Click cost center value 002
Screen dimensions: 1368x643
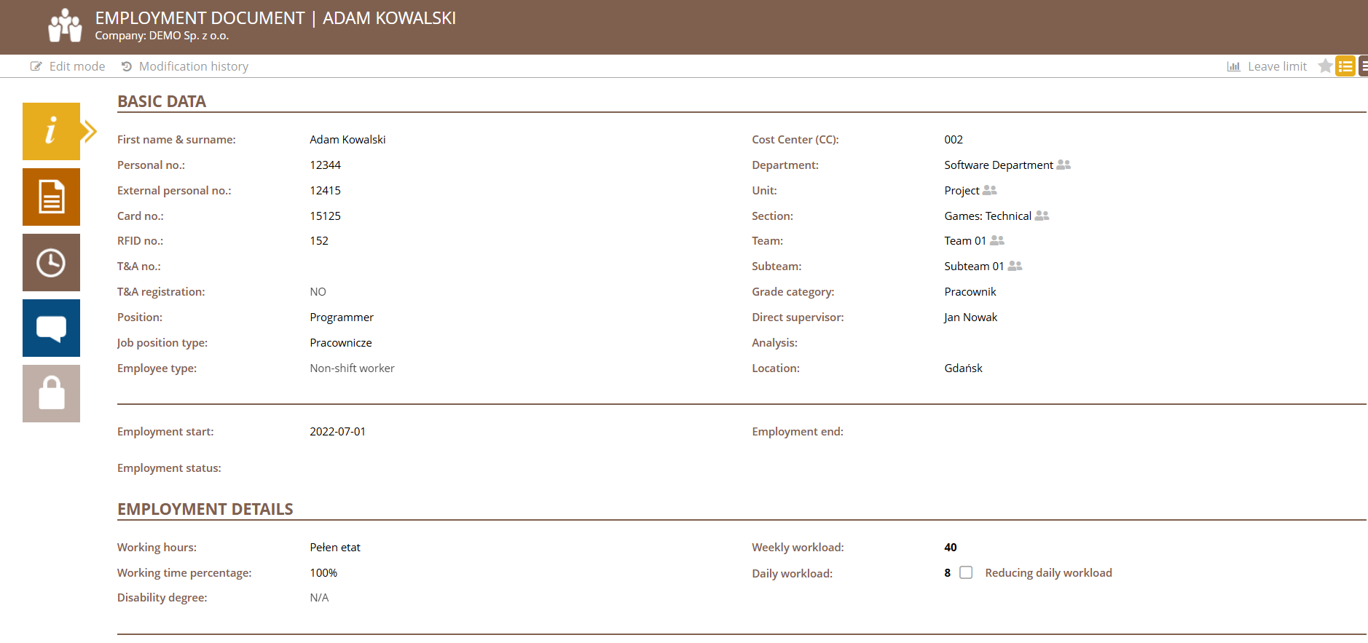pyautogui.click(x=954, y=139)
